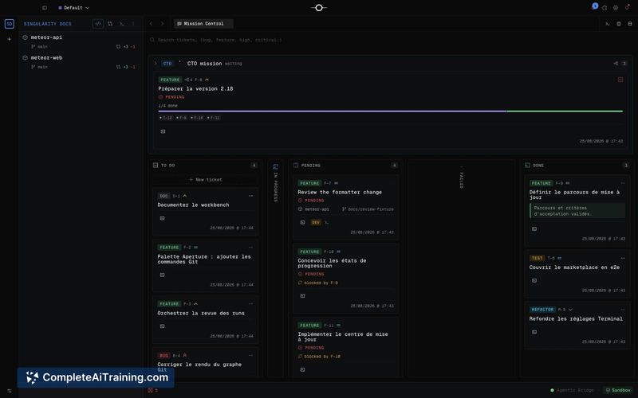Collapse the TO DO column

click(156, 166)
